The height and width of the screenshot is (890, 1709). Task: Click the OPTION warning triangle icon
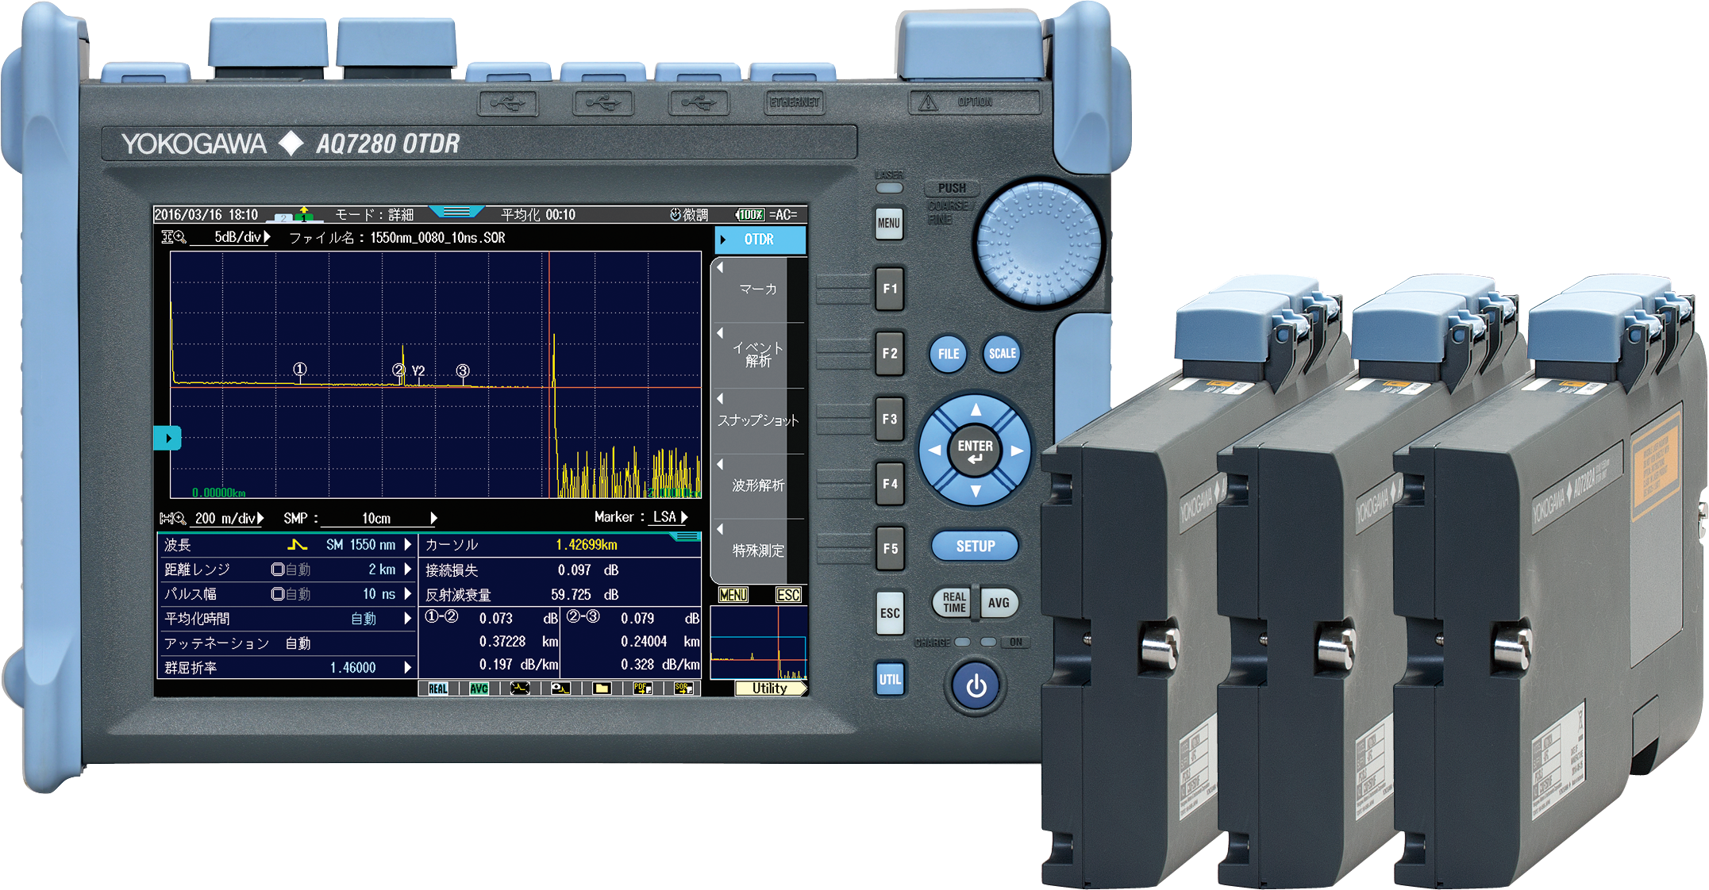point(928,102)
